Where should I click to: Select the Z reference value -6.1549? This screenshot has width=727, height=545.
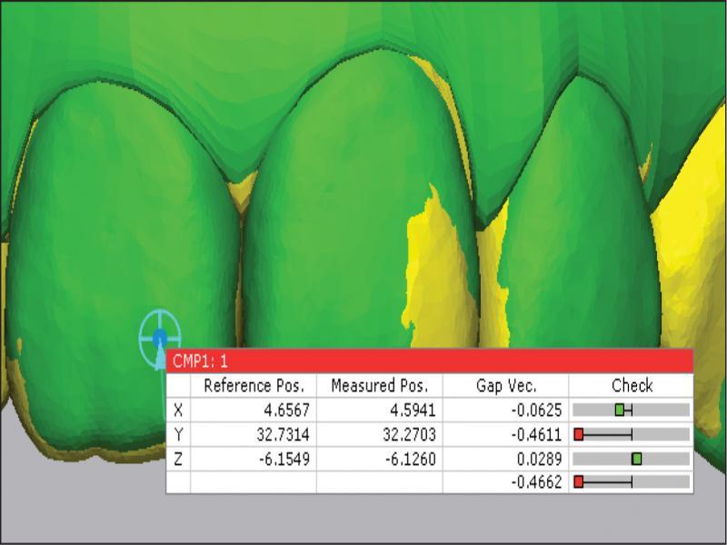coord(283,459)
